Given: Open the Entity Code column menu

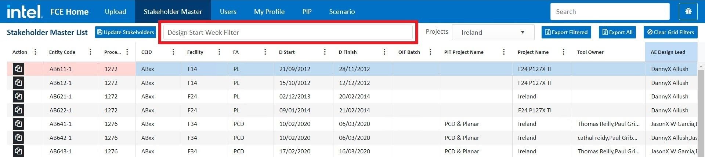Looking at the screenshot, I should click(x=90, y=52).
